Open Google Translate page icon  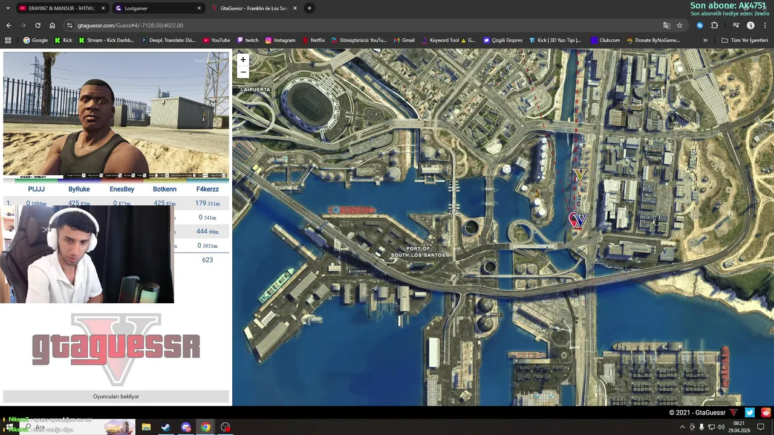coord(666,25)
